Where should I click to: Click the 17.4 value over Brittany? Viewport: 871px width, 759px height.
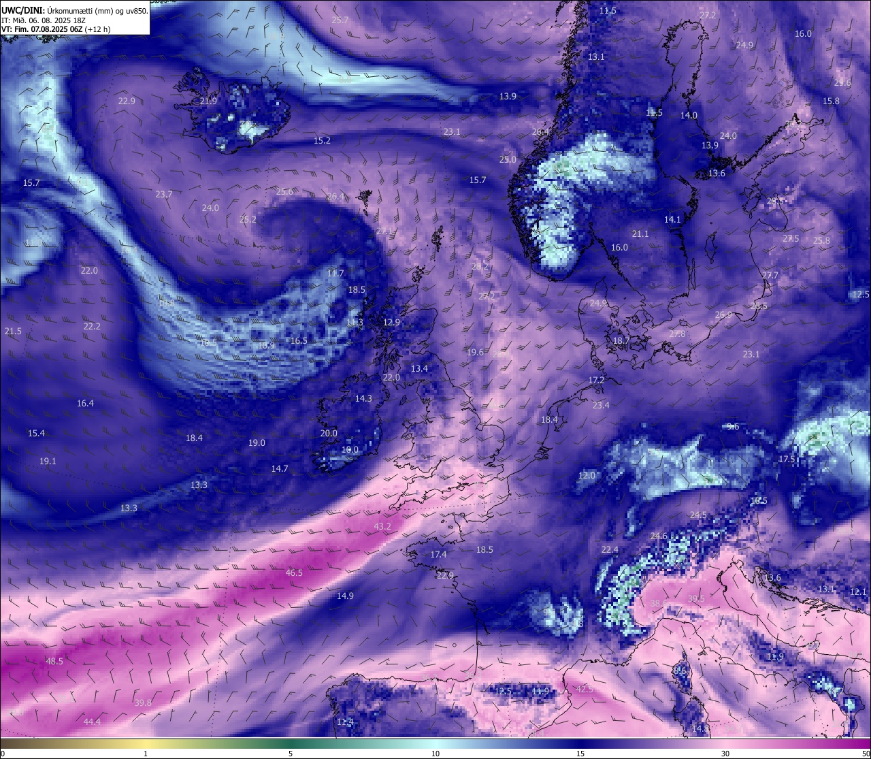pos(438,554)
